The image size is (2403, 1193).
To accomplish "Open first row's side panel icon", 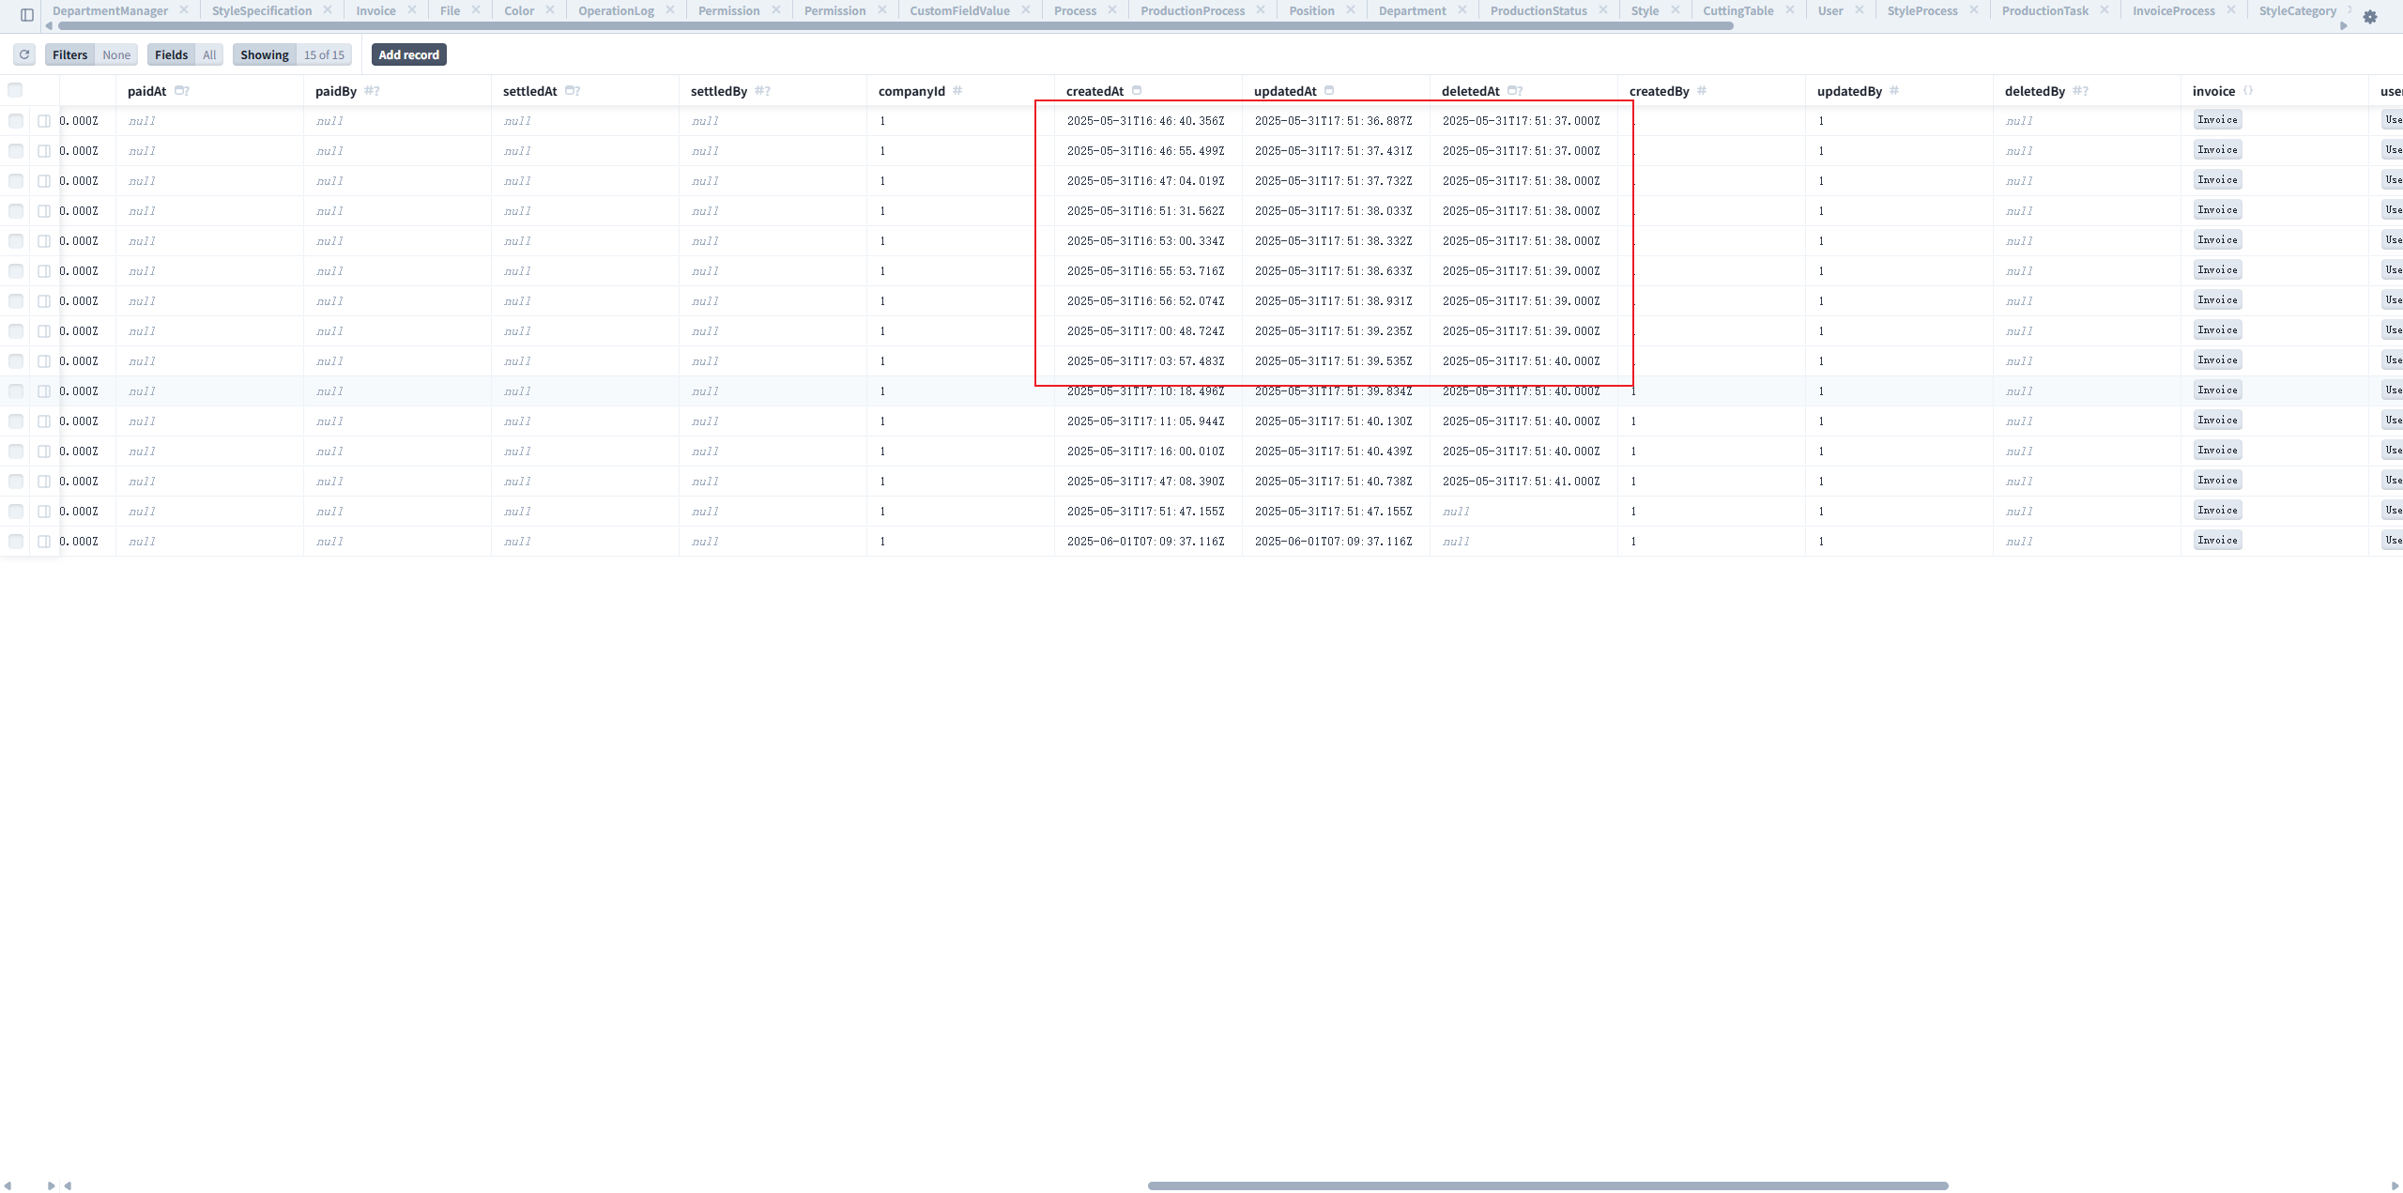I will coord(44,121).
